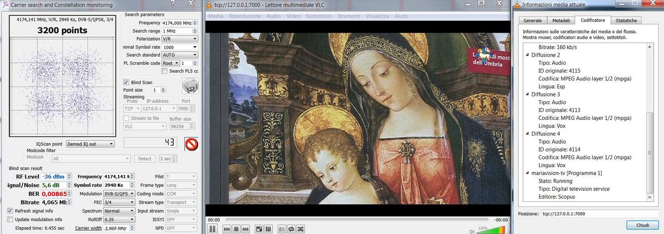
Task: Click 'Editore: Scopus' in codec tree
Action: [x=557, y=197]
